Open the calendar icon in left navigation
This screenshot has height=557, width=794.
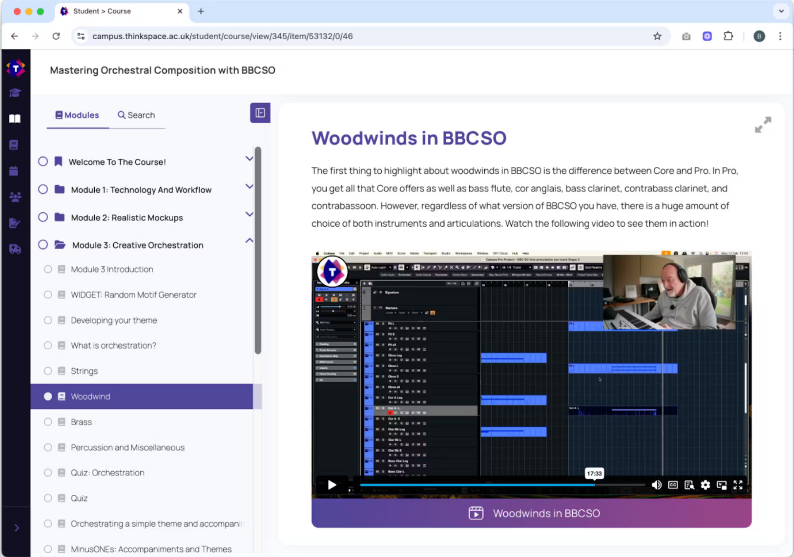(14, 171)
